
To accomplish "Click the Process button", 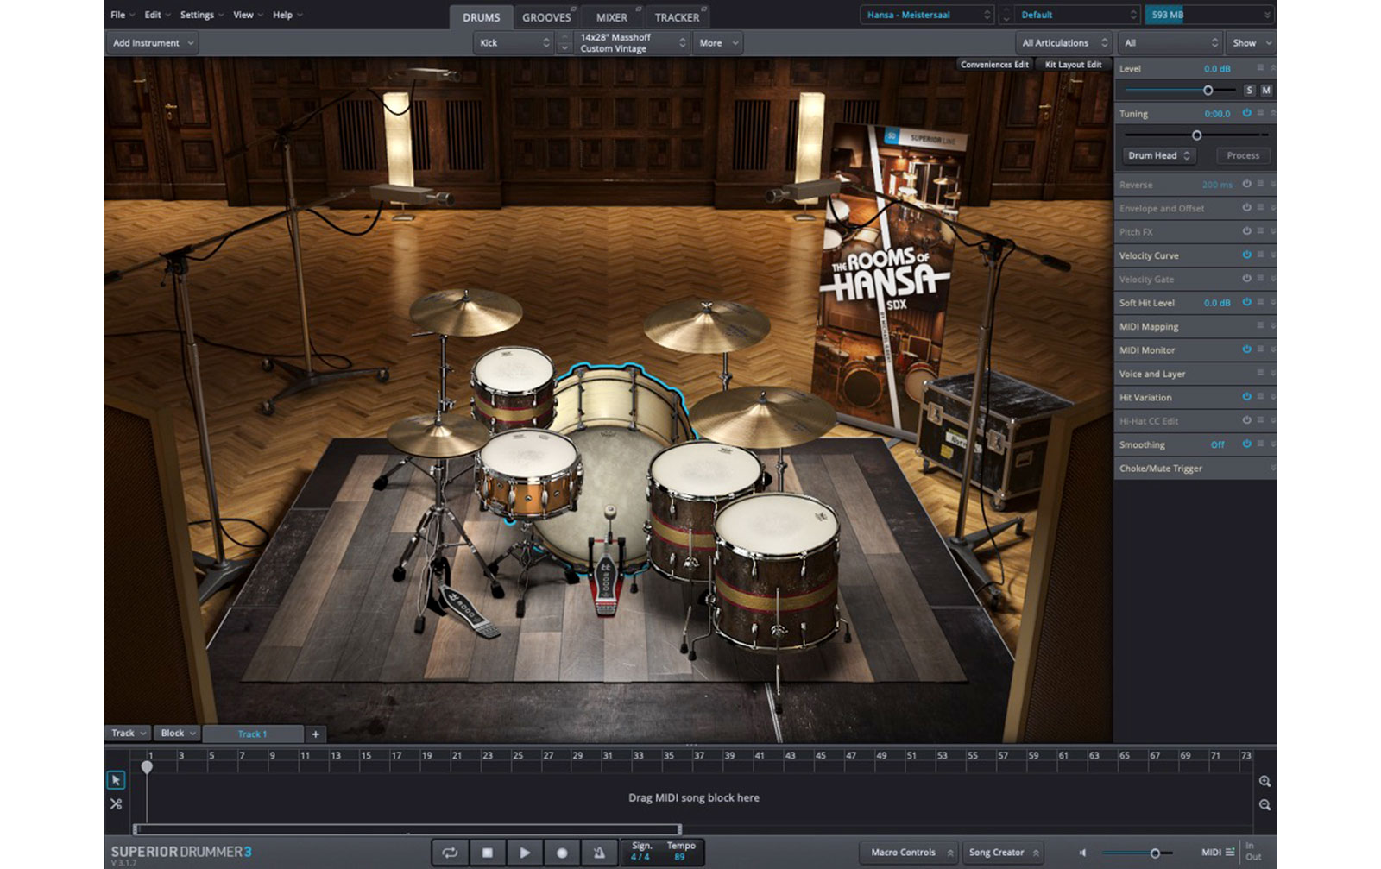I will pos(1243,155).
